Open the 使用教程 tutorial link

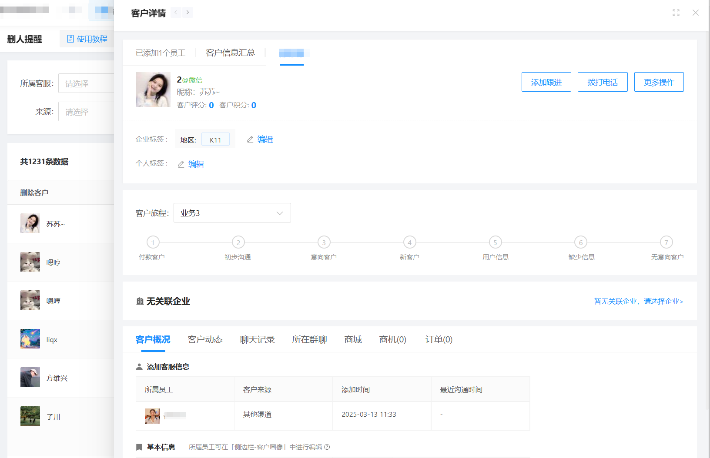point(87,39)
